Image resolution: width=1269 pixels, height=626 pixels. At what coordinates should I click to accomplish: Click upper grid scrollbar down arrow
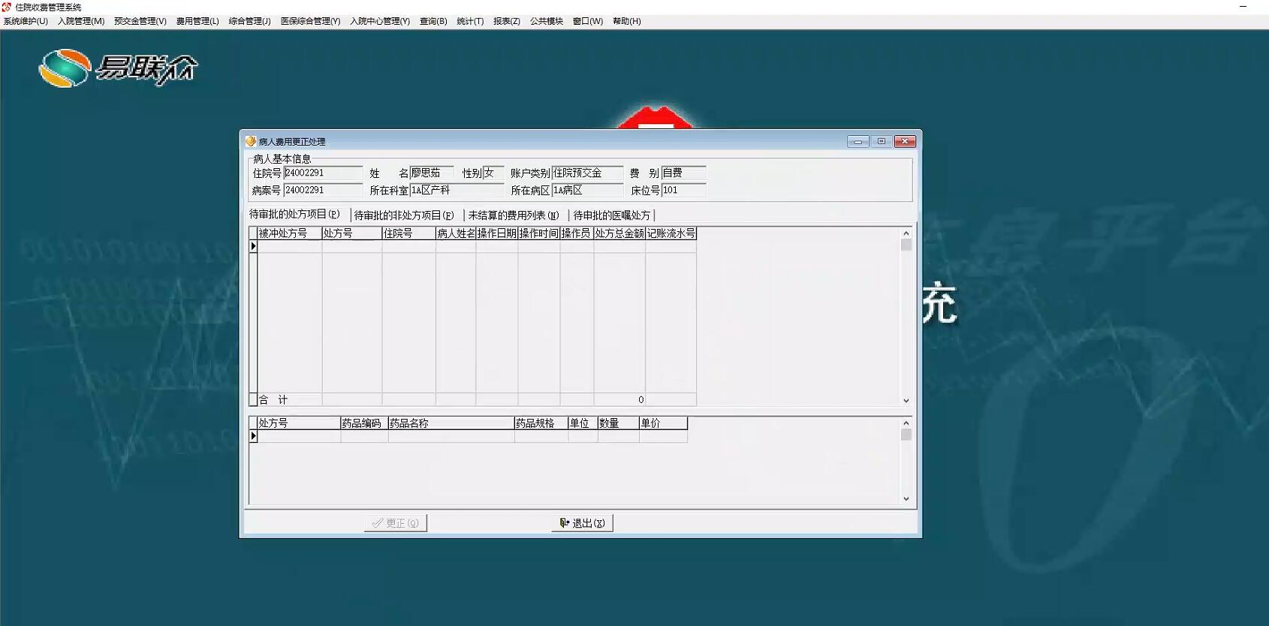point(906,401)
